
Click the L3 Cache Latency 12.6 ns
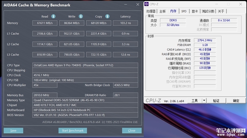(x=125, y=55)
